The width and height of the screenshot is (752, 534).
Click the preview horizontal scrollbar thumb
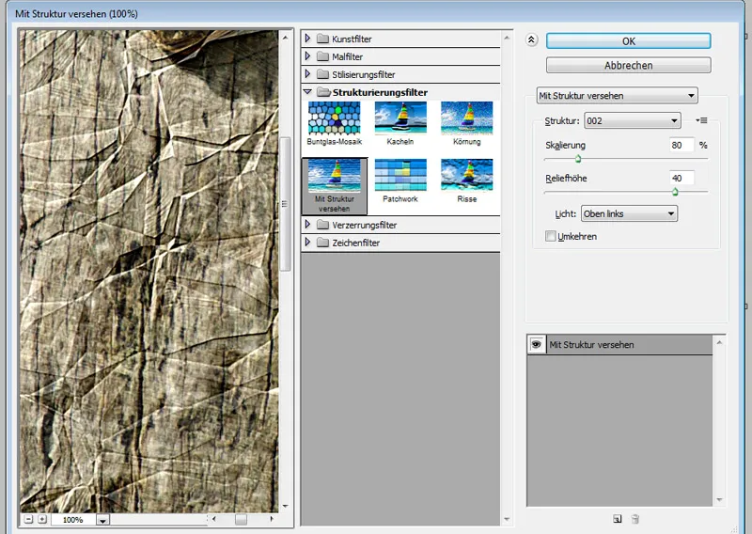click(x=242, y=519)
